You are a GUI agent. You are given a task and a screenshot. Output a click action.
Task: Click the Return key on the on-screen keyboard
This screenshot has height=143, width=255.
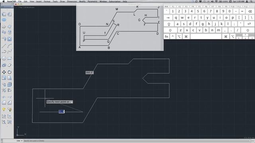249,24
